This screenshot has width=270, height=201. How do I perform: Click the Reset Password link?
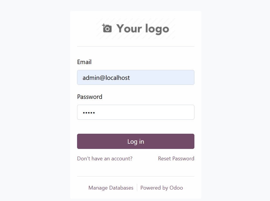click(176, 158)
